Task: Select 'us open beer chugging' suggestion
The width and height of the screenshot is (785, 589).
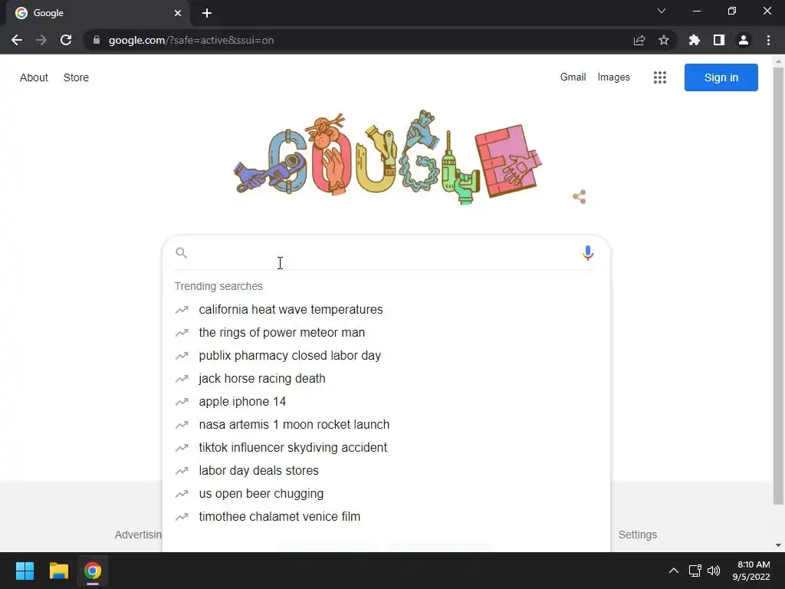Action: [261, 494]
